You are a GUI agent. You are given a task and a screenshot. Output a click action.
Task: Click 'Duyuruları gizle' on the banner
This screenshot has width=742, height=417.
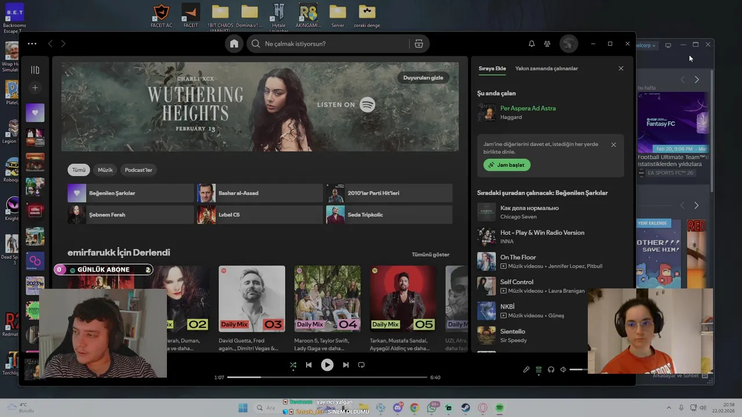click(423, 78)
